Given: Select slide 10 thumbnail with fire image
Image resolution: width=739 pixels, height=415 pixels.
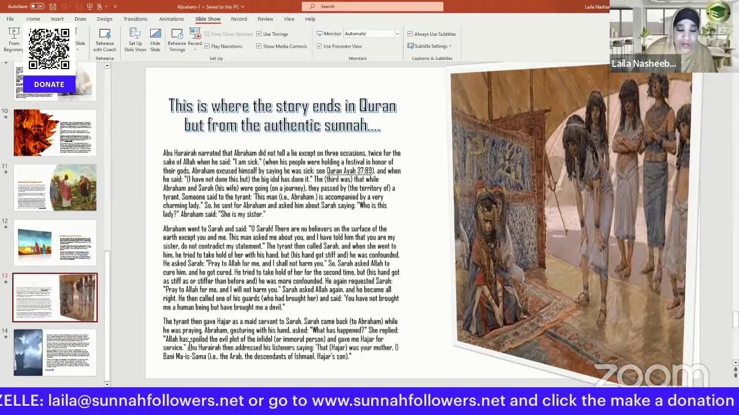Looking at the screenshot, I should (55, 133).
